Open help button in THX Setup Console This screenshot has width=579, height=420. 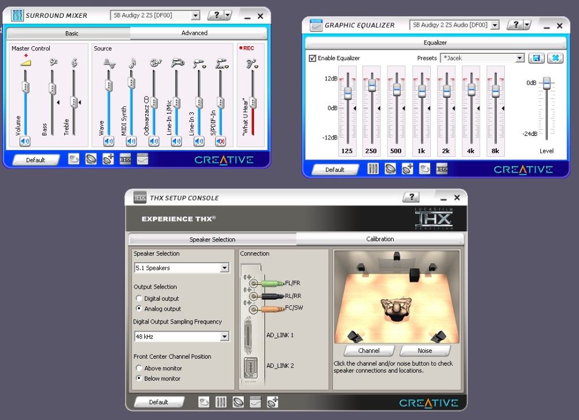point(412,197)
